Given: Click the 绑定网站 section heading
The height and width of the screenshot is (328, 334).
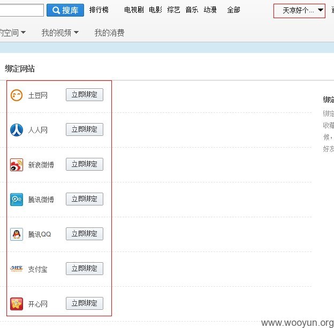Looking at the screenshot, I should point(20,68).
